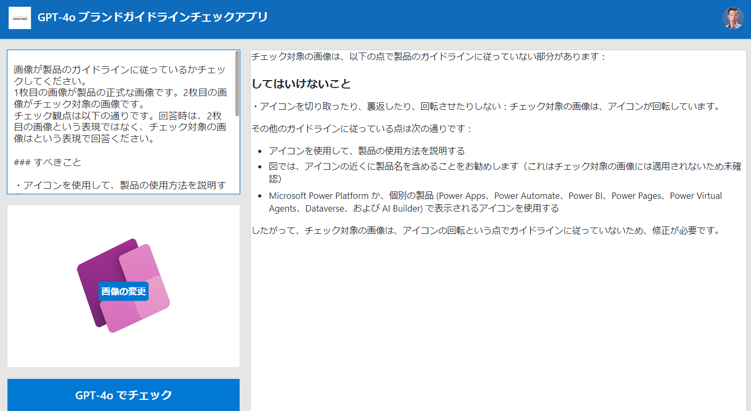Viewport: 751px width, 411px height.
Task: Click the bullet アイコンを使用して、製品の使用方法を説明する in results
Action: [x=366, y=151]
